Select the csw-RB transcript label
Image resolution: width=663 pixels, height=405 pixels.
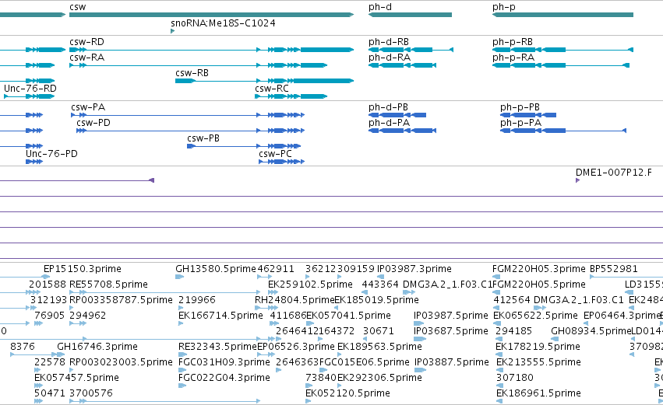pos(192,73)
